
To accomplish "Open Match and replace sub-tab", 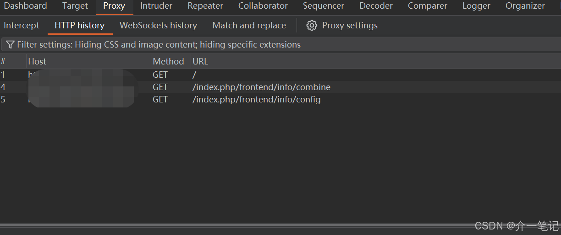I will coord(249,26).
